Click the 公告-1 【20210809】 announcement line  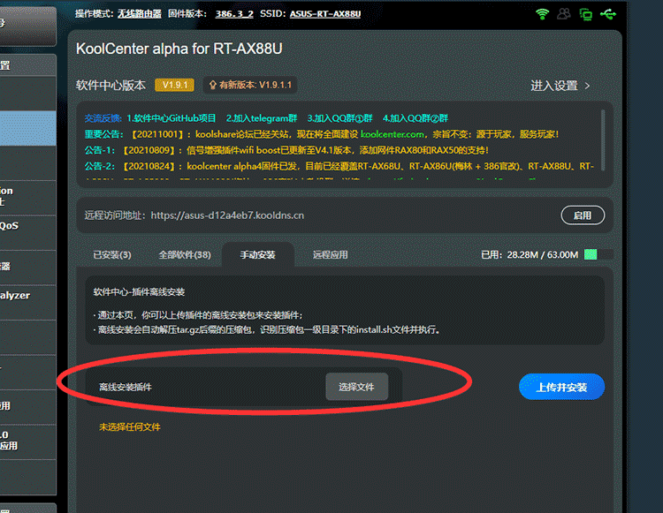pyautogui.click(x=286, y=150)
